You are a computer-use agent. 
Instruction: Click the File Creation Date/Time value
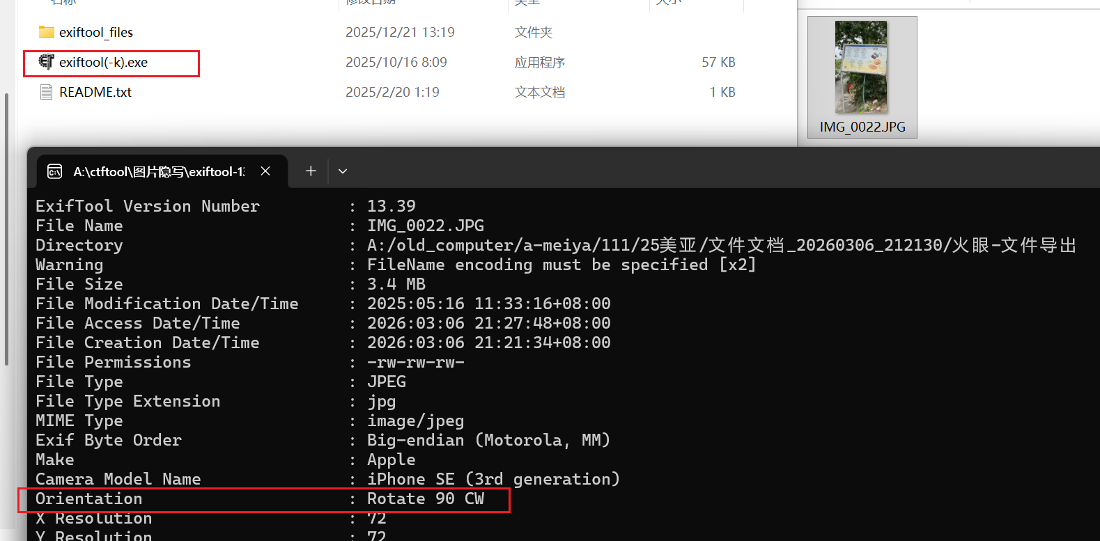pos(489,343)
